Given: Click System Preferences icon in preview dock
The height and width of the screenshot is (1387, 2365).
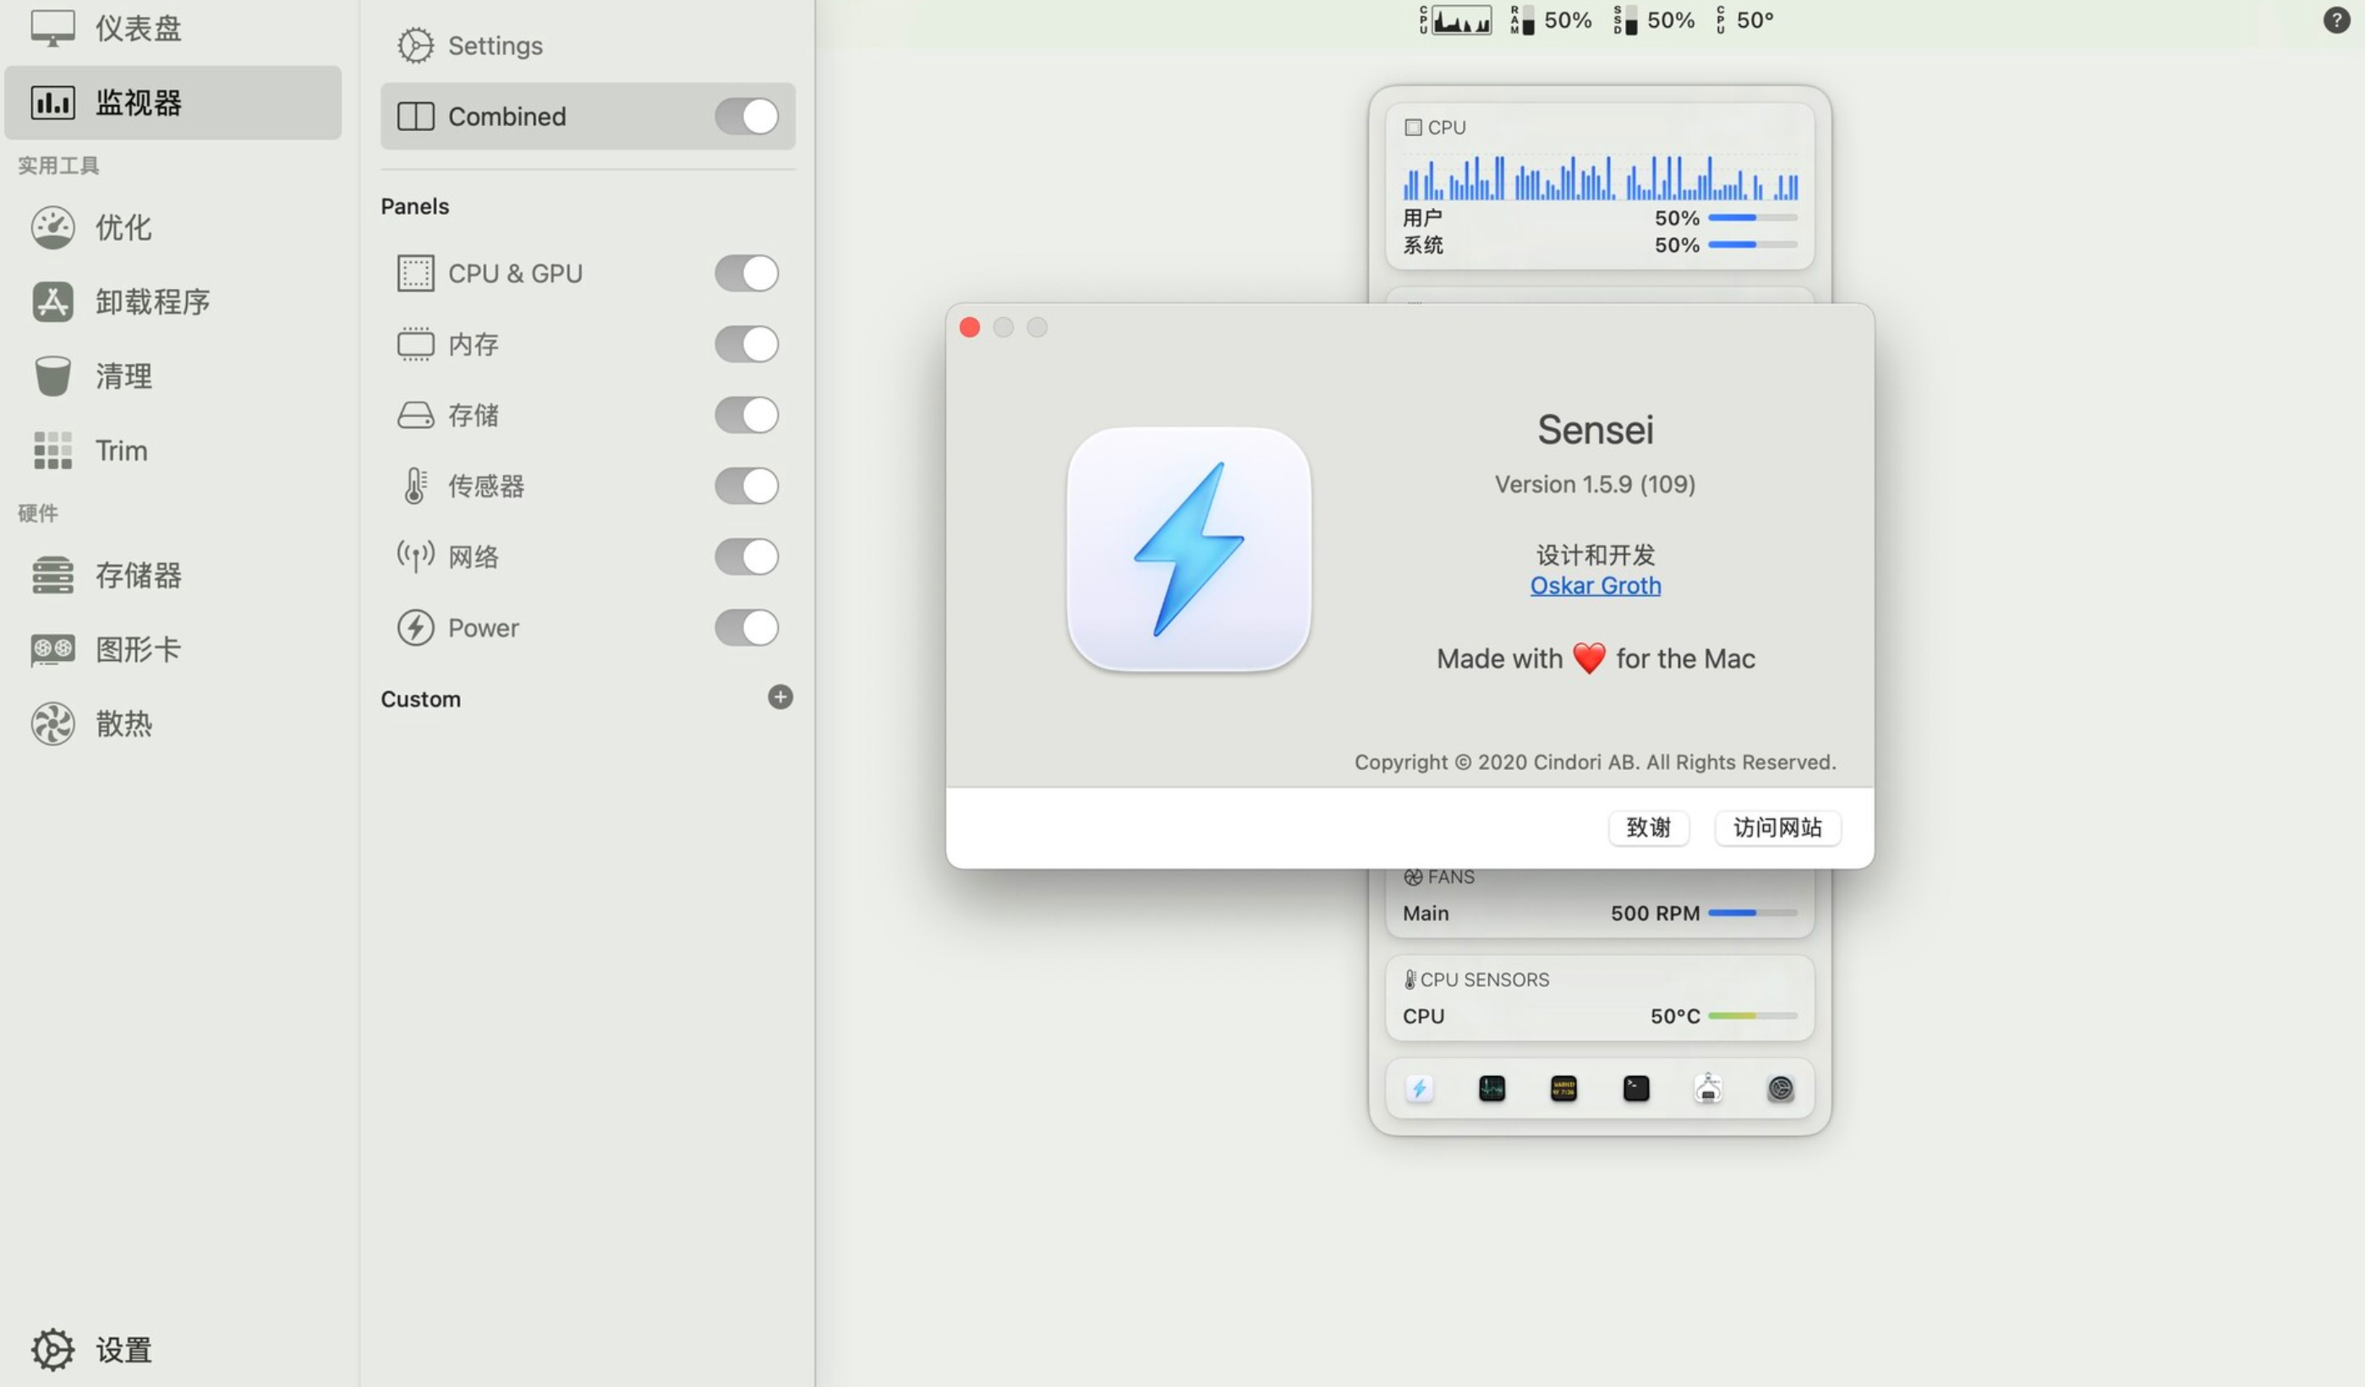Looking at the screenshot, I should pyautogui.click(x=1781, y=1089).
